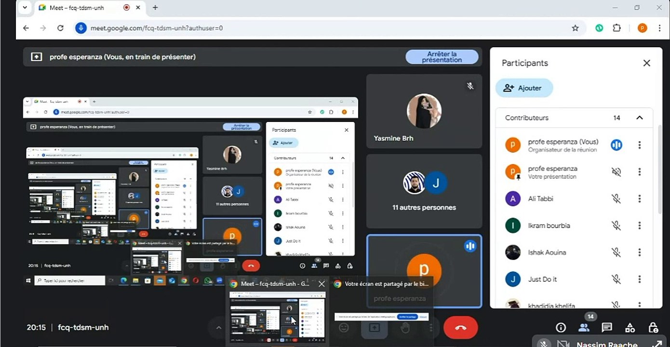Click the main Ajouter participants button

point(524,88)
